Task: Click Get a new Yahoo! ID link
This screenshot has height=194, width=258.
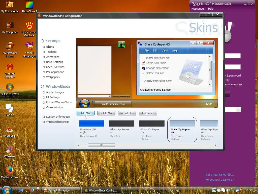Action: click(219, 175)
